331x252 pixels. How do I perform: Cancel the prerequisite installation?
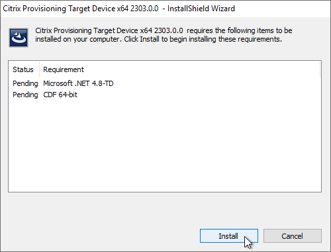(293, 236)
